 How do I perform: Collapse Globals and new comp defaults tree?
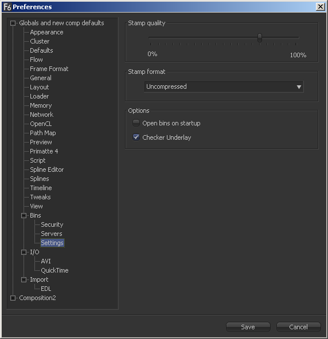click(x=13, y=23)
